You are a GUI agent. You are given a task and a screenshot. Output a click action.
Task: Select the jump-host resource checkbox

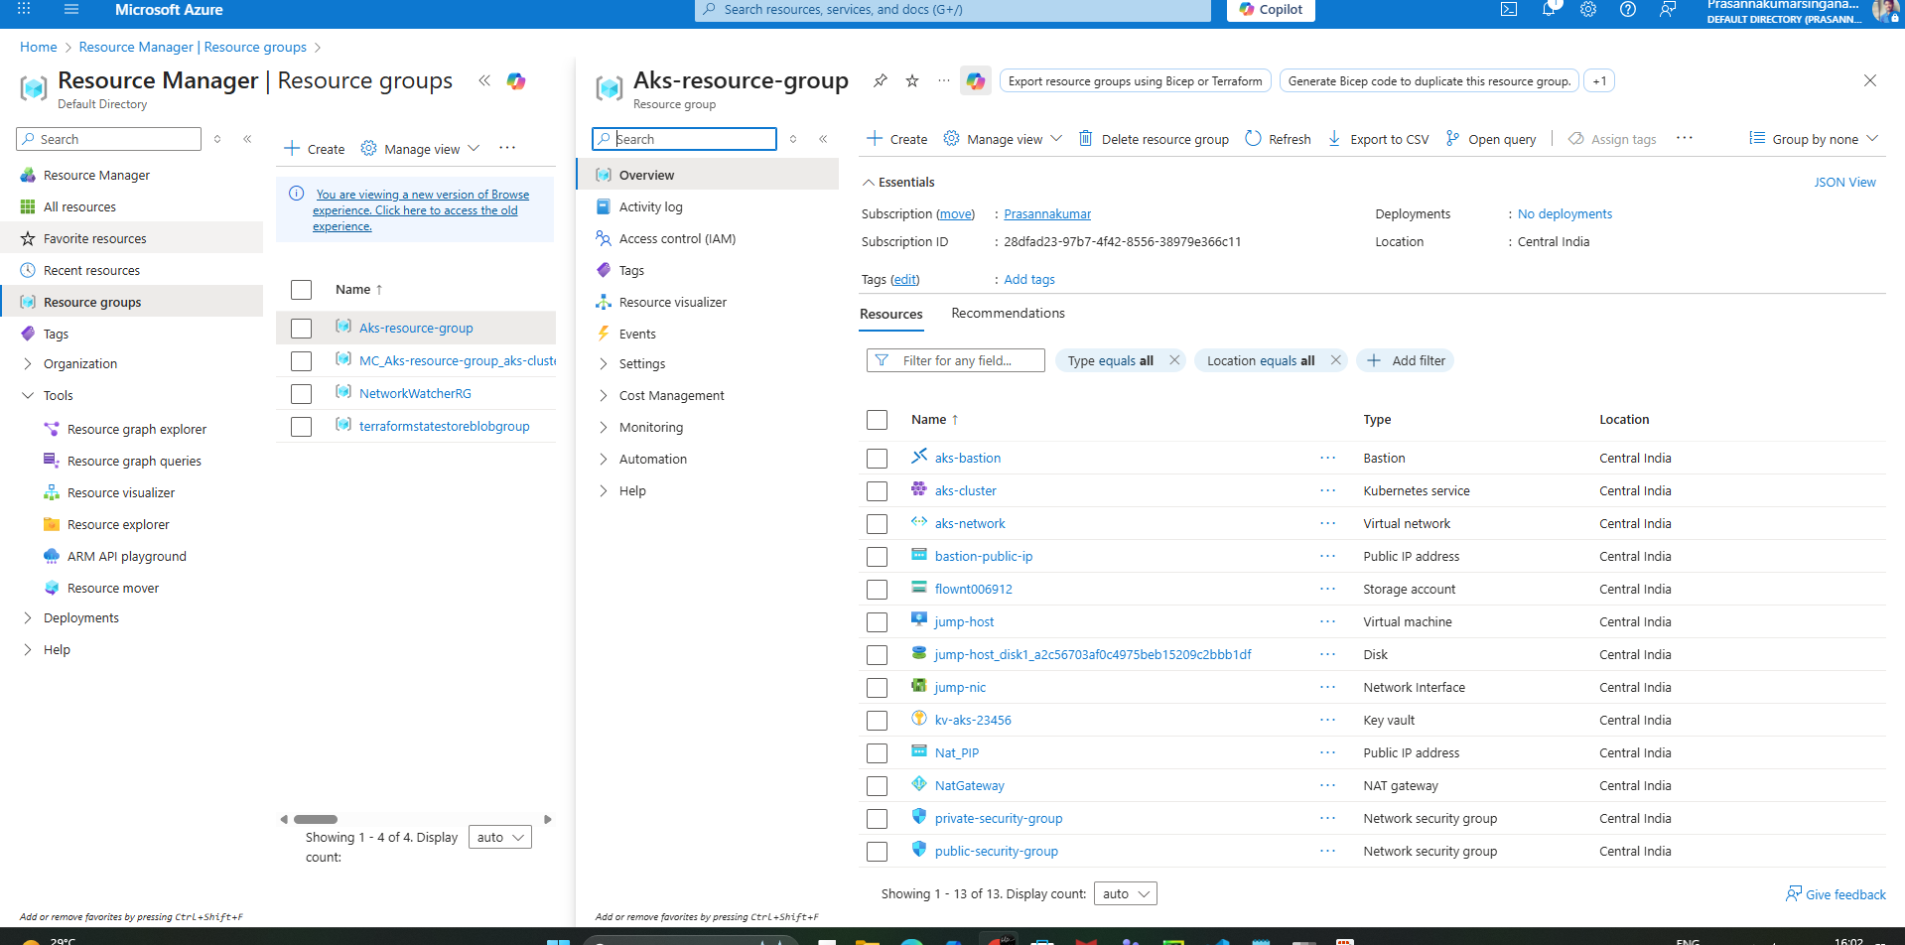click(877, 622)
